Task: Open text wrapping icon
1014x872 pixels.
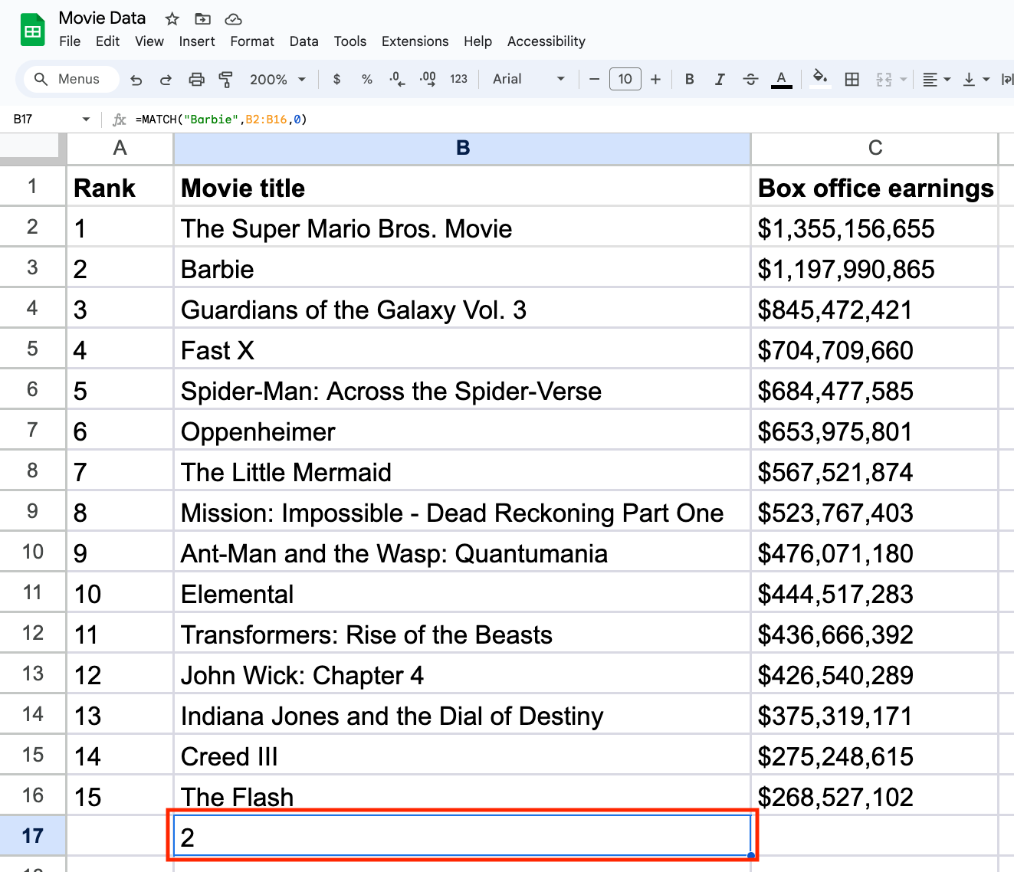Action: tap(1007, 79)
